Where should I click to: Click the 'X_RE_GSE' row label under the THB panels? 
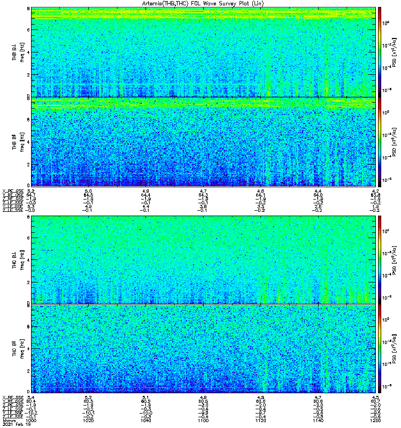pyautogui.click(x=13, y=191)
